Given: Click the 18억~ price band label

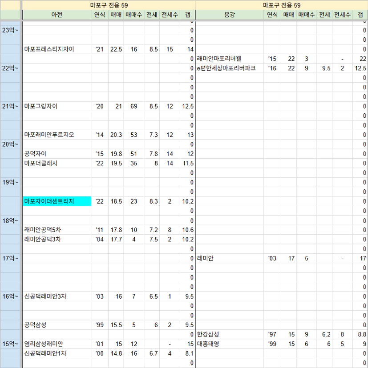Looking at the screenshot, I should point(10,221).
